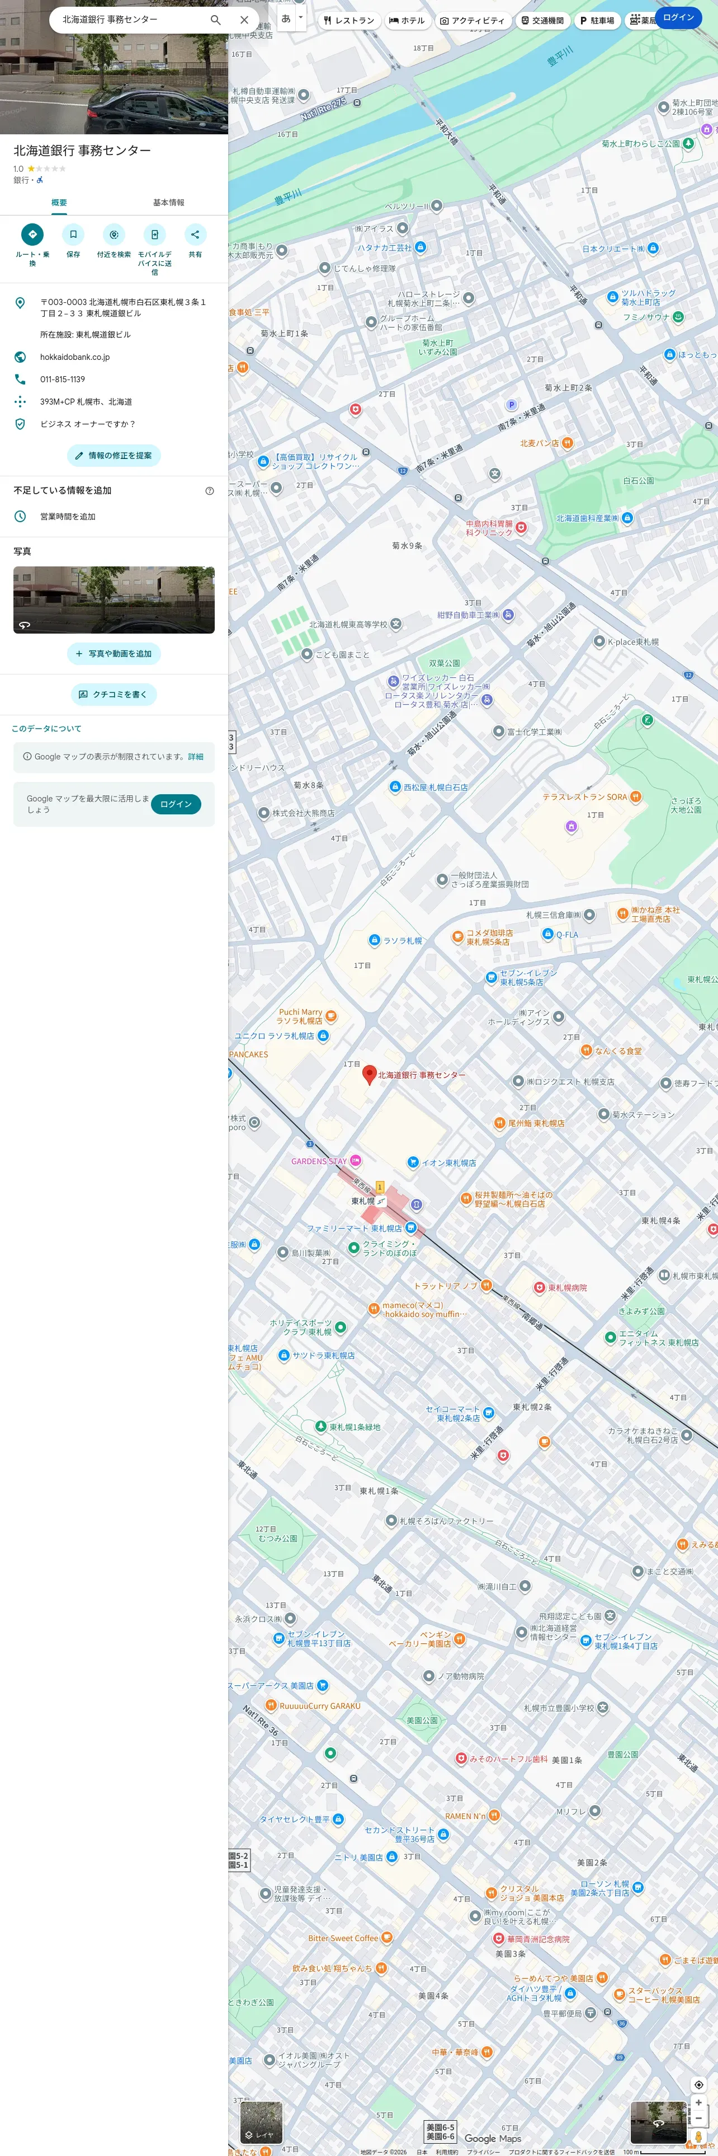The width and height of the screenshot is (718, 2156).
Task: Open the place photo thumbnail under 写真
Action: [114, 600]
